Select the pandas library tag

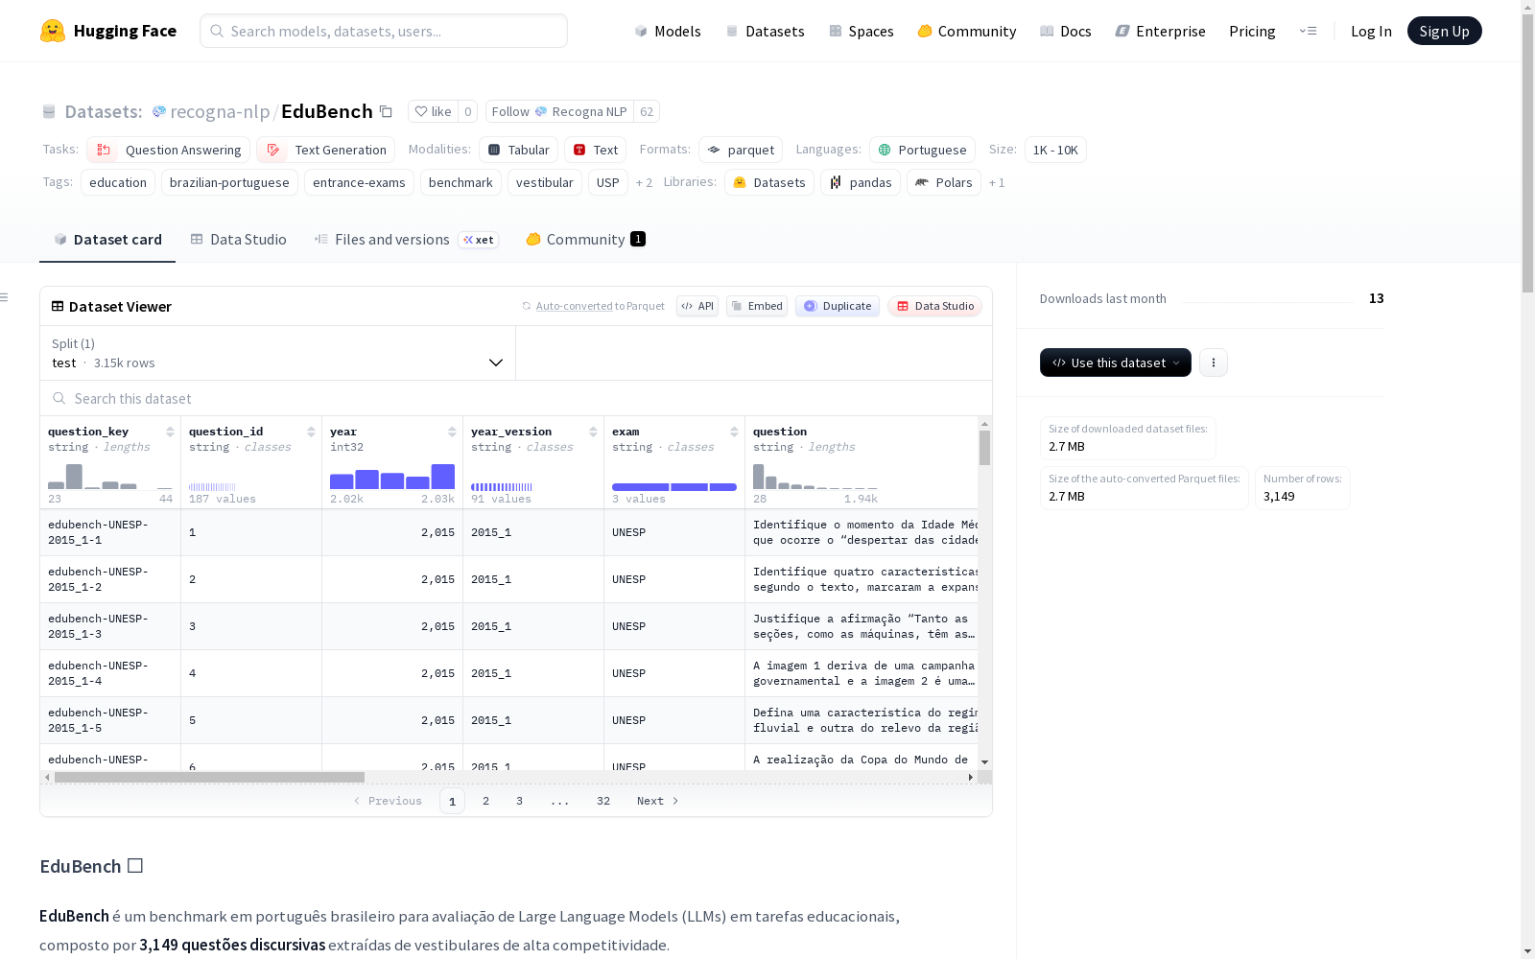pyautogui.click(x=861, y=182)
